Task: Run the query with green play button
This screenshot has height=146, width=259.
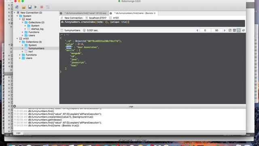Action: (36, 7)
